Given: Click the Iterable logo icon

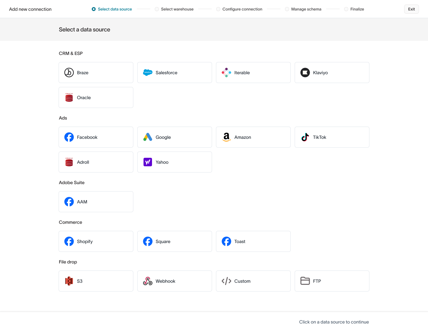Looking at the screenshot, I should click(226, 73).
